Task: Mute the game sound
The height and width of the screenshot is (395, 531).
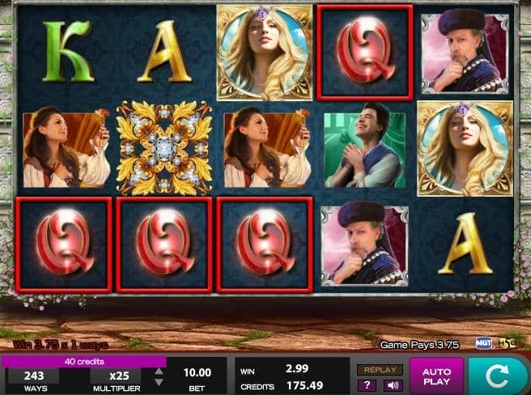Action: tap(393, 385)
